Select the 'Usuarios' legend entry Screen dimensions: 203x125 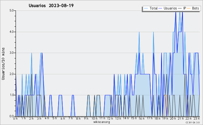170,8
